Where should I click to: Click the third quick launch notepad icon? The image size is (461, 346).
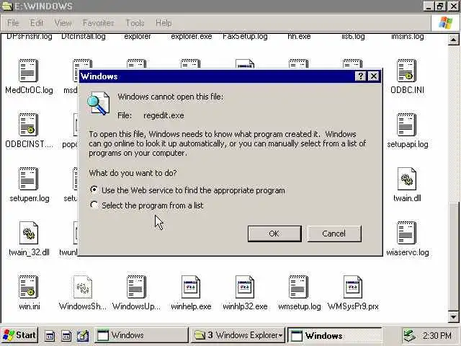tap(83, 336)
